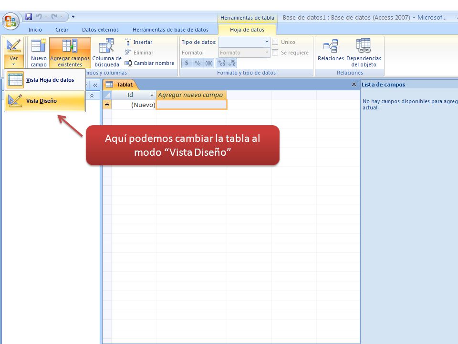Open Dependencias del objeto

pyautogui.click(x=364, y=53)
